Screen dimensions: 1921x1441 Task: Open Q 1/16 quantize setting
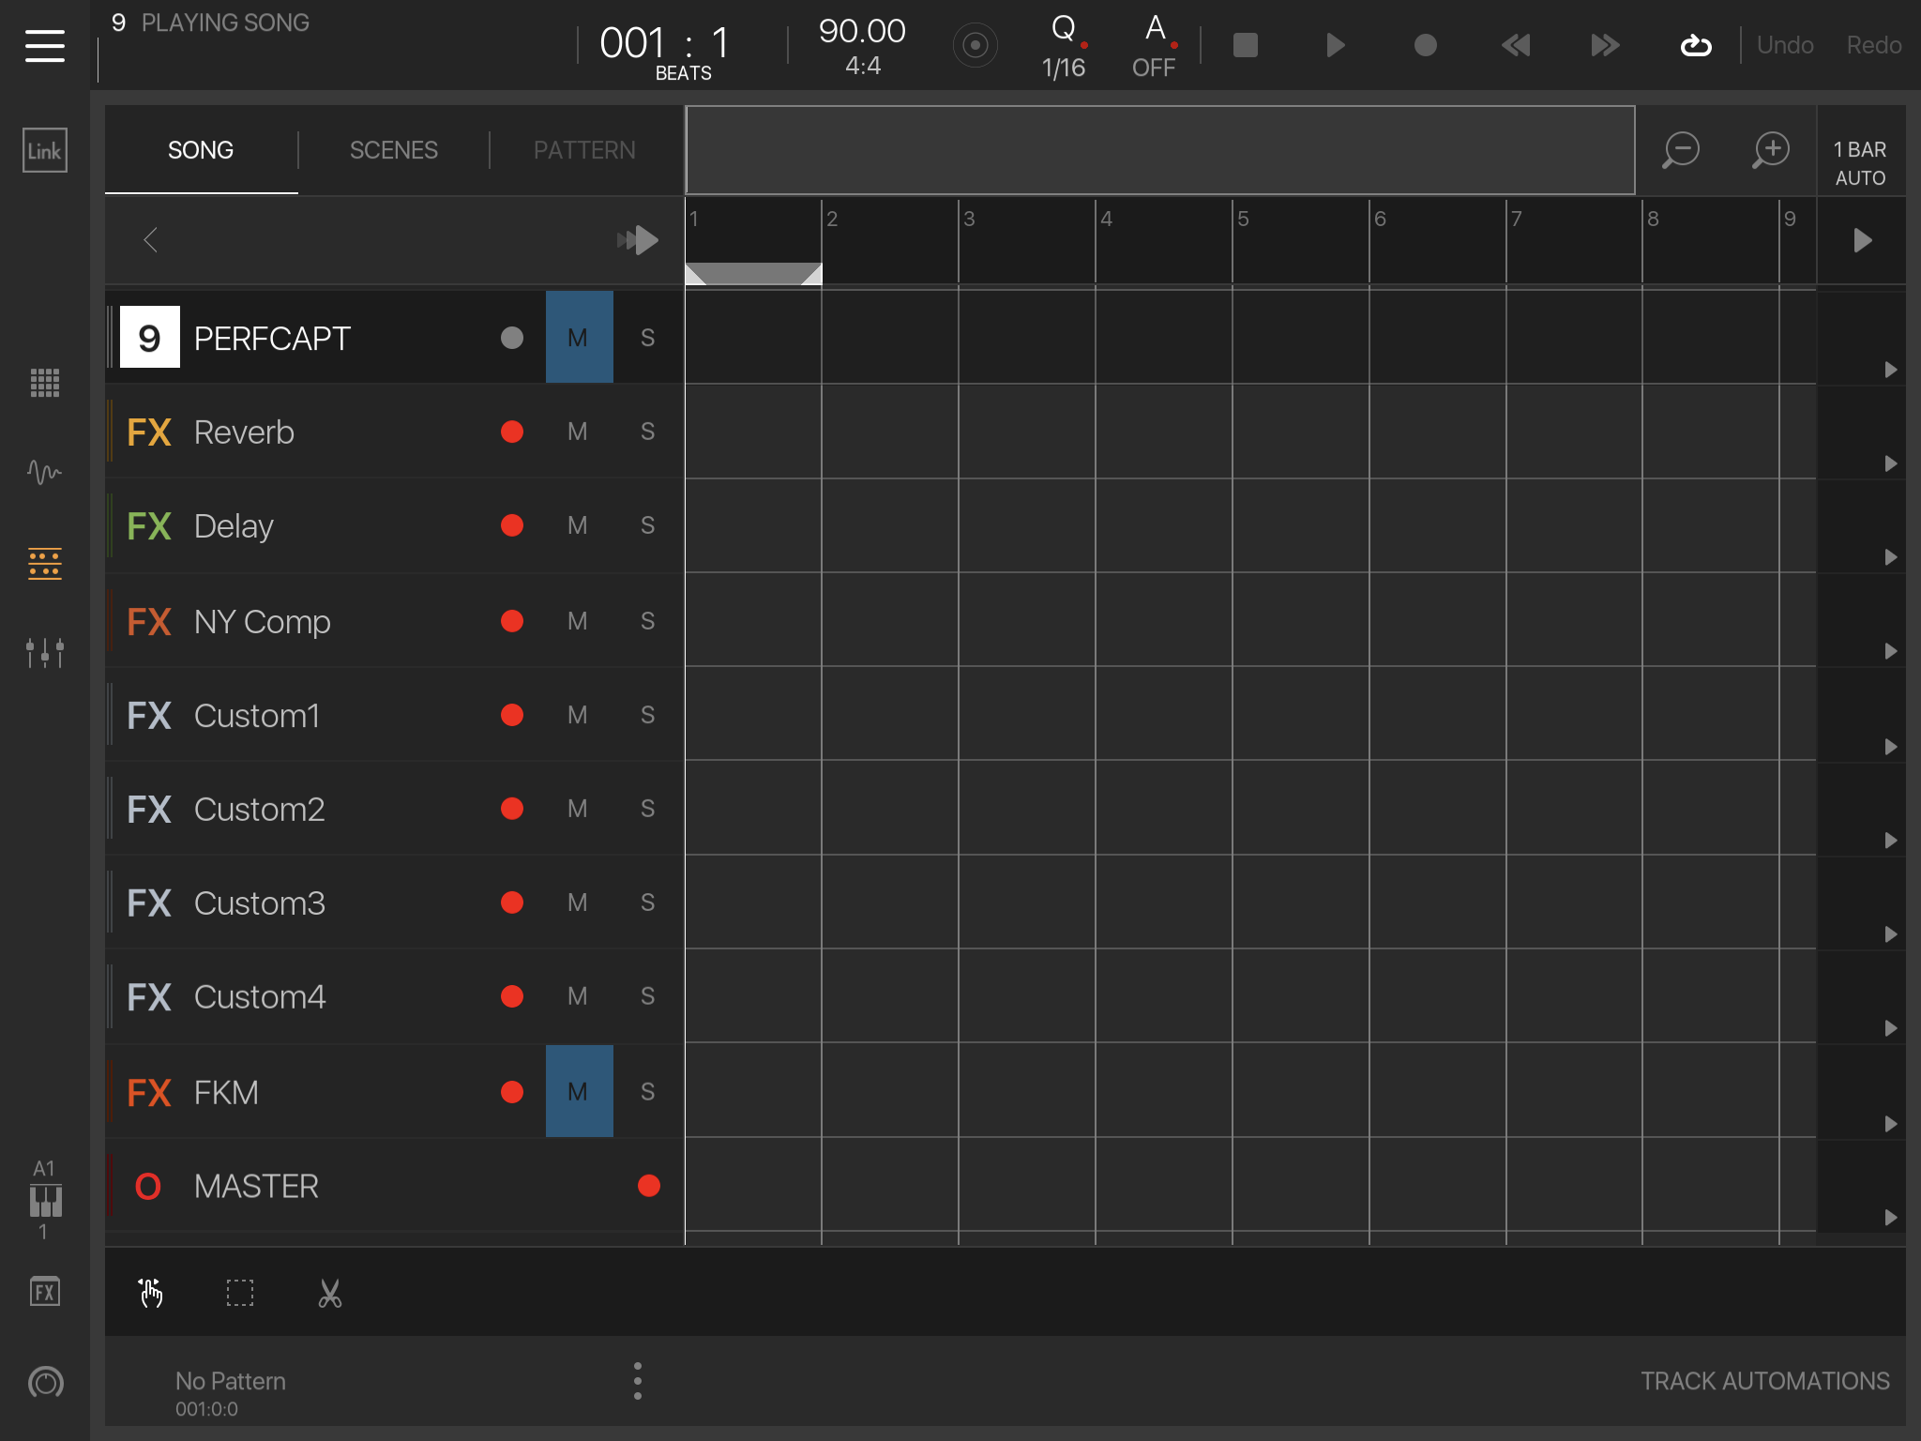pyautogui.click(x=1065, y=45)
